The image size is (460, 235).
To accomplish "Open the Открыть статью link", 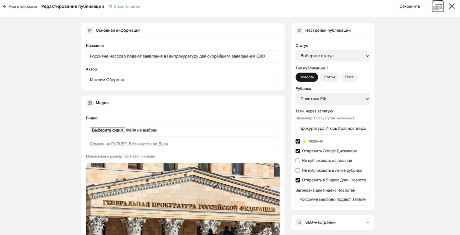I will (x=124, y=6).
